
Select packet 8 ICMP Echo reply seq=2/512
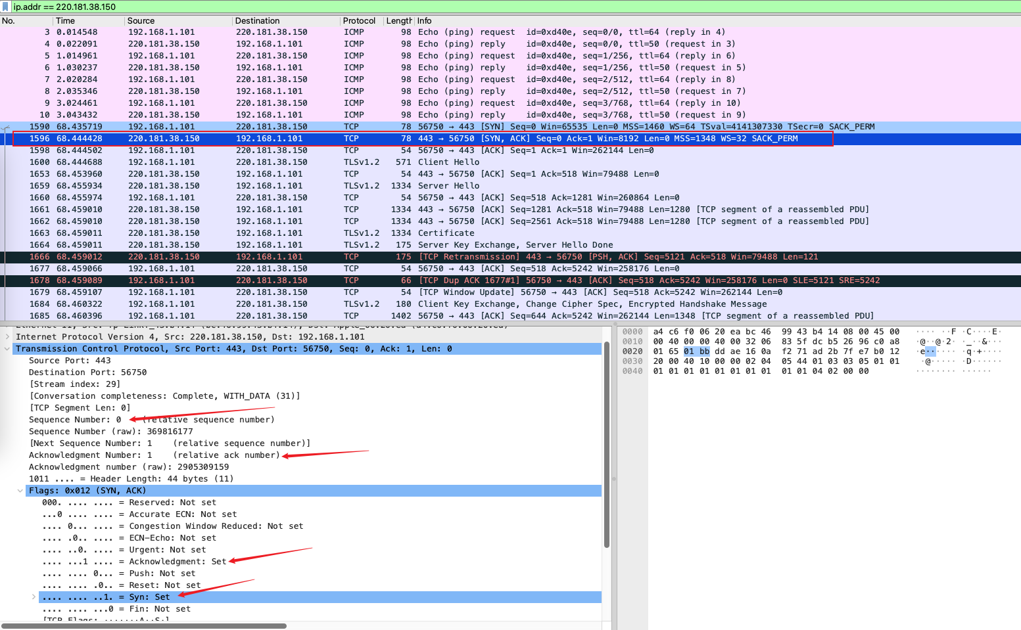[x=510, y=91]
